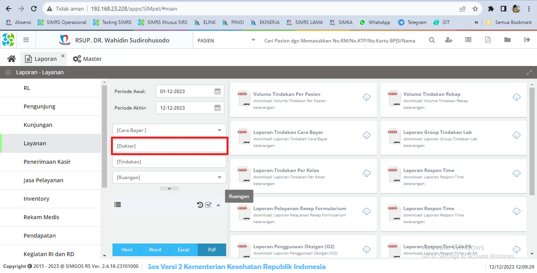The image size is (537, 273).
Task: Click the check-edit icon in filter toolbar
Action: coord(209,205)
